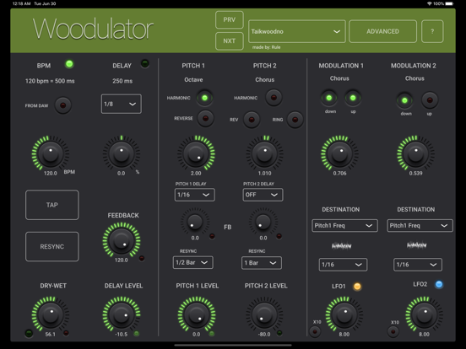Screen dimensions: 466x349
Task: Toggle LFO2 X10 switch
Action: (393, 331)
